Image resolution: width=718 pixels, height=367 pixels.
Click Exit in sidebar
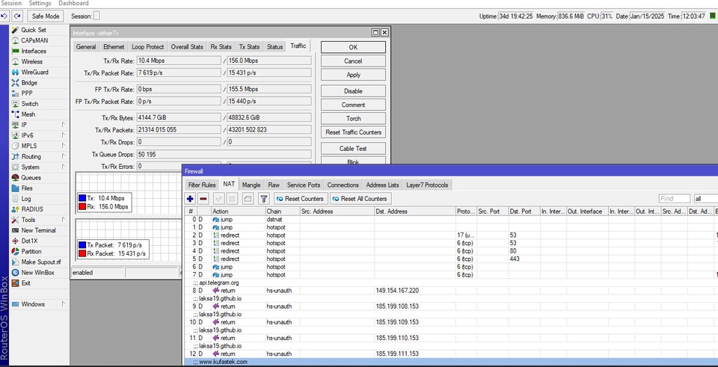pyautogui.click(x=25, y=283)
